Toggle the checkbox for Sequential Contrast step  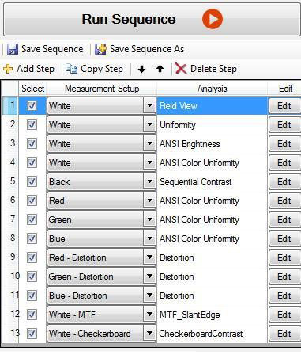click(32, 182)
